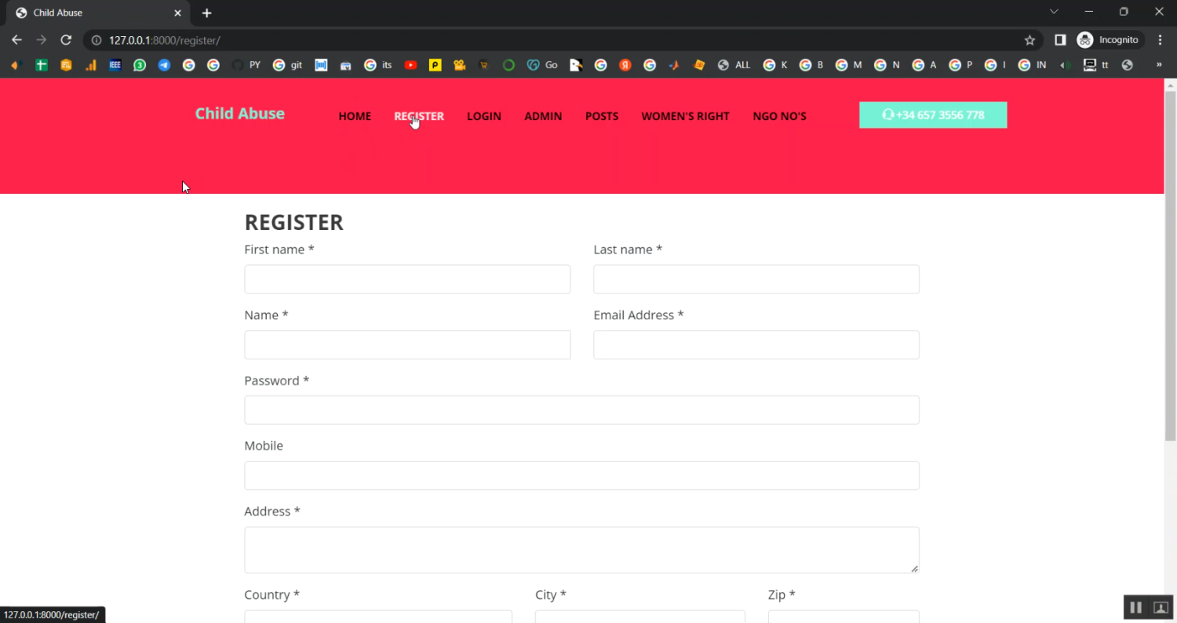Screen dimensions: 1177x623
Task: Click the REGISTER form heading
Action: click(294, 223)
